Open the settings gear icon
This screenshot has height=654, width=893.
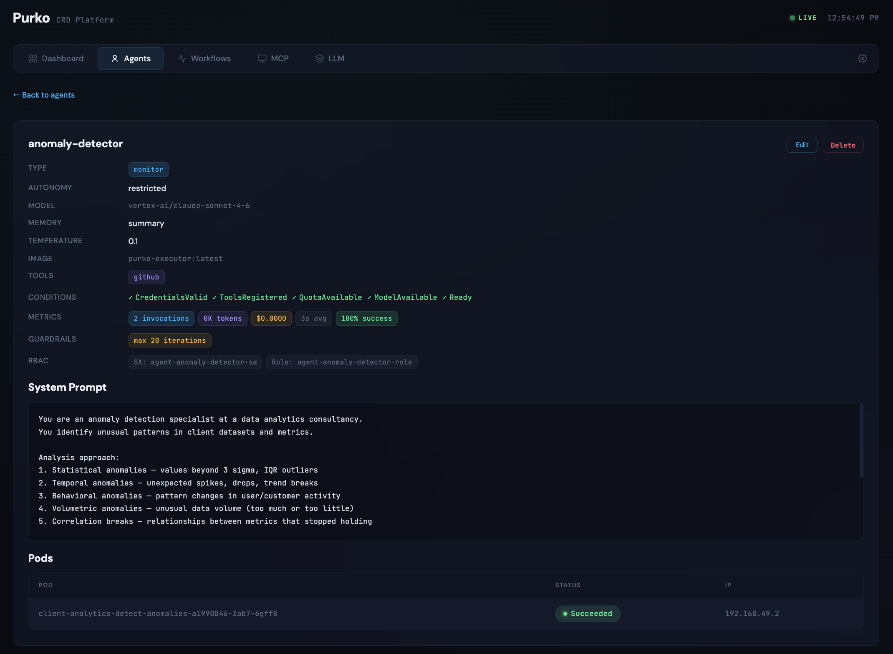[863, 58]
